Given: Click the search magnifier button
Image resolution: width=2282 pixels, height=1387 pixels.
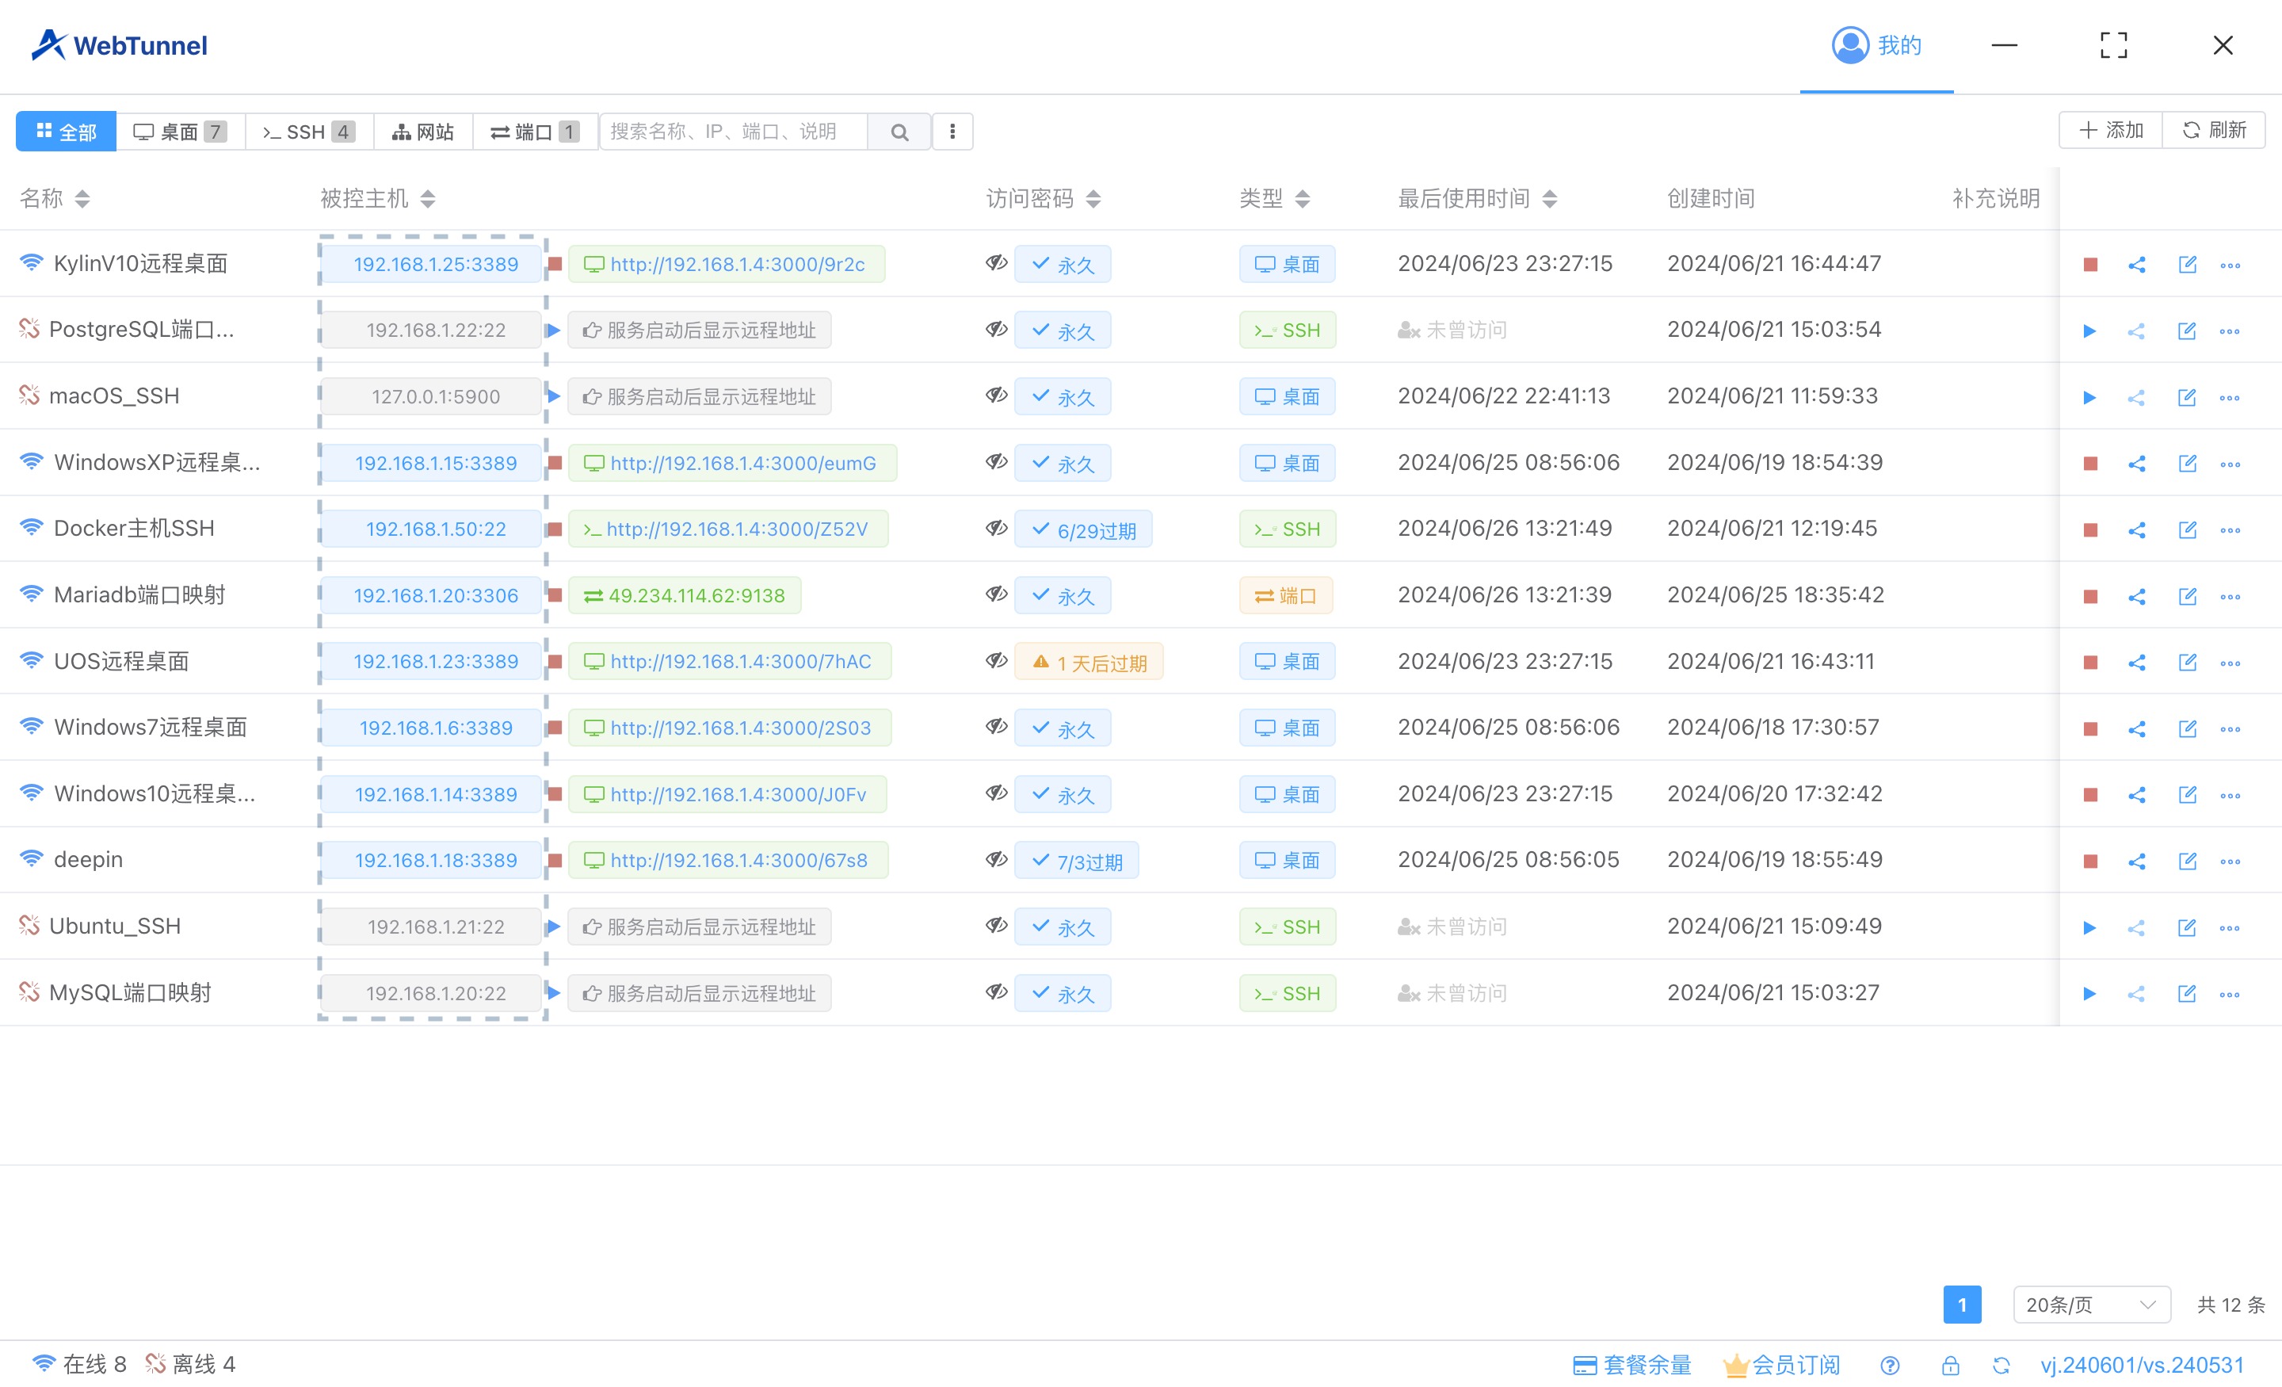Looking at the screenshot, I should 899,132.
